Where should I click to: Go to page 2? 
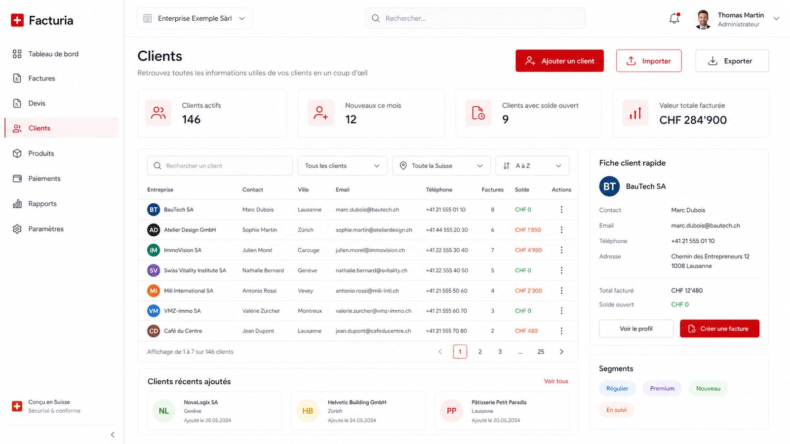480,352
